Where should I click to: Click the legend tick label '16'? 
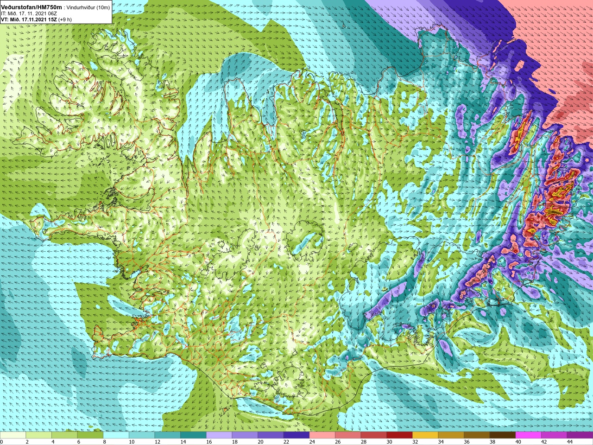tap(209, 442)
